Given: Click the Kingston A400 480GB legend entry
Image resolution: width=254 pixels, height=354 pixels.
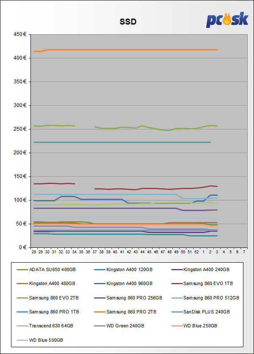Looking at the screenshot, I should (46, 283).
